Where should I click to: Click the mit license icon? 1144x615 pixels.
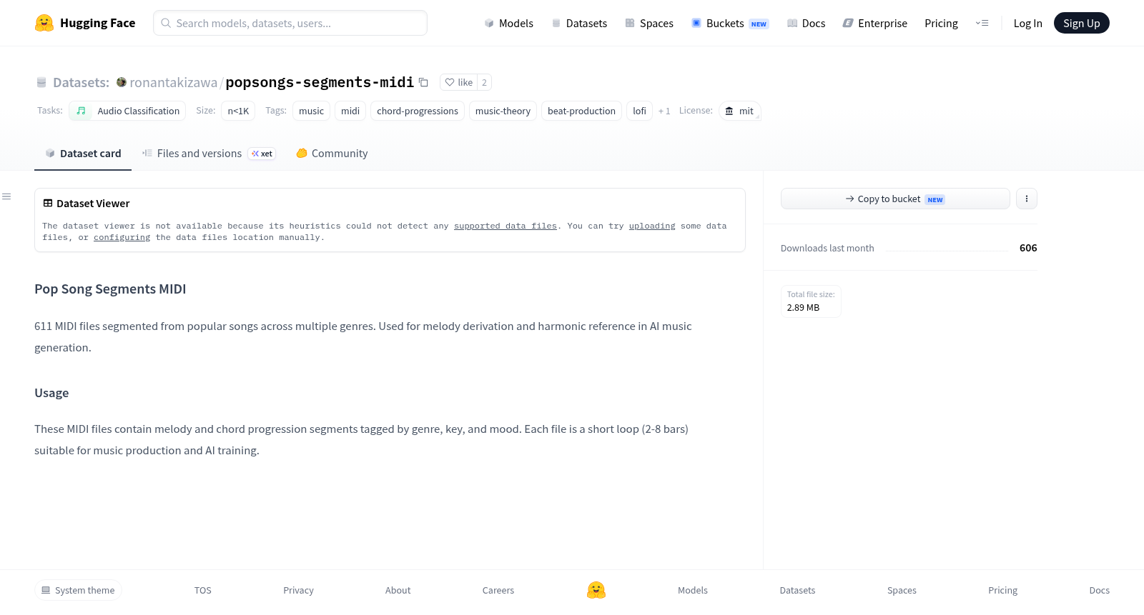(x=729, y=111)
